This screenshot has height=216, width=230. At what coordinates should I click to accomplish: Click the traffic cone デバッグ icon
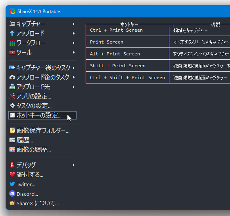click(x=12, y=165)
